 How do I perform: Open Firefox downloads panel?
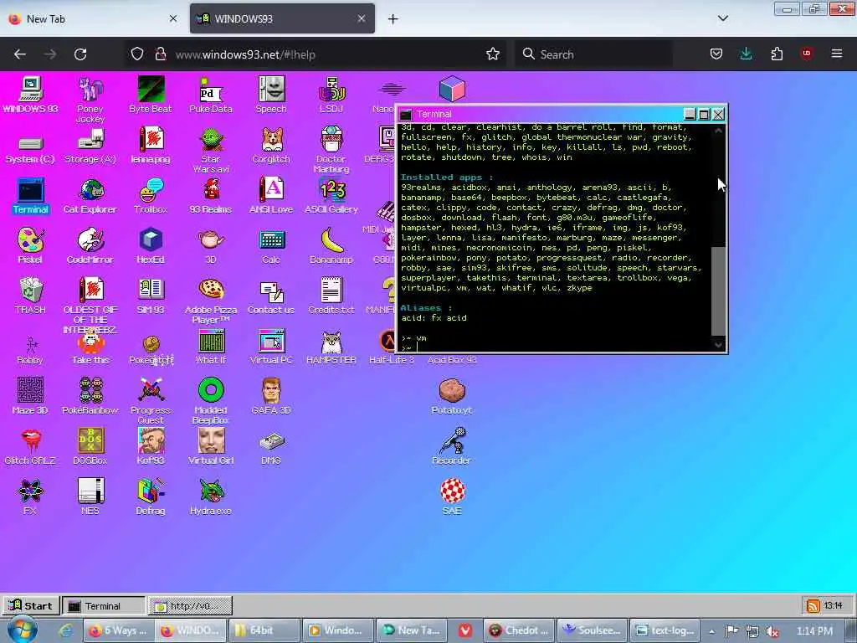(x=746, y=54)
